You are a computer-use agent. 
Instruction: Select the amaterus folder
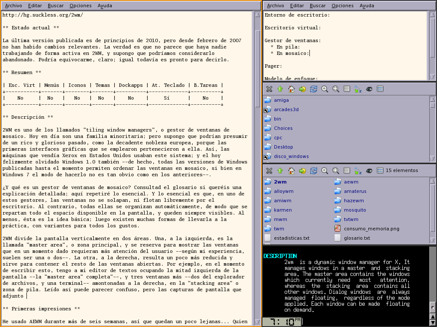click(x=350, y=191)
